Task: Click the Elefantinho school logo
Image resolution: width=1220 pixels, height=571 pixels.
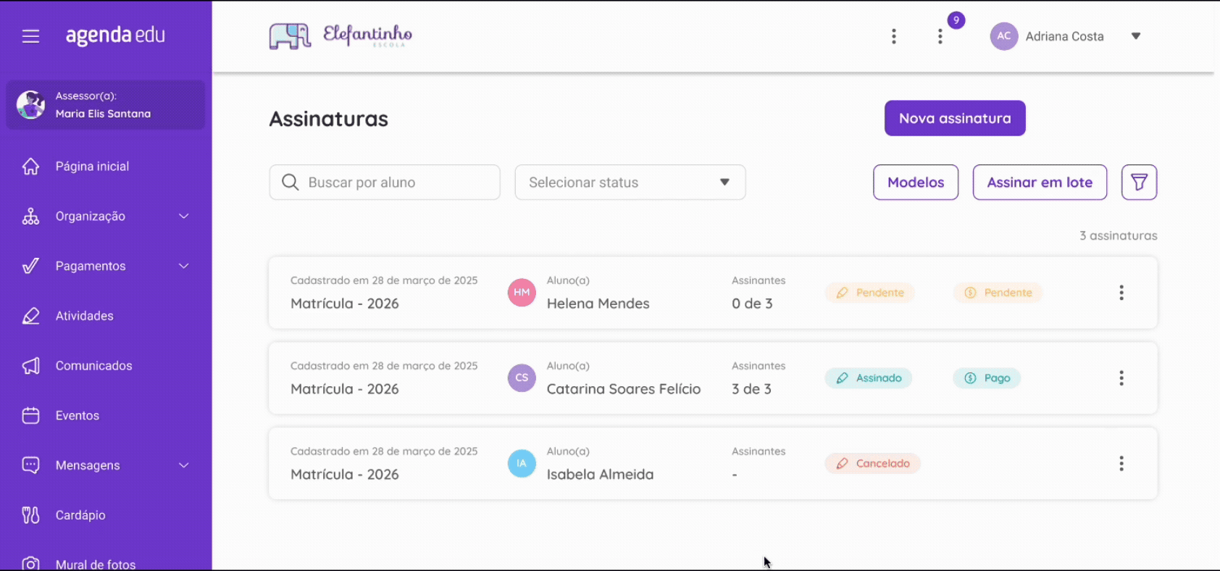Action: [x=340, y=36]
